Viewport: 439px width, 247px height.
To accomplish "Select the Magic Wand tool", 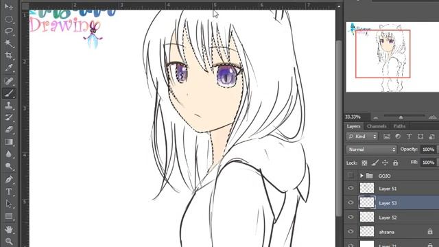I will [x=9, y=43].
